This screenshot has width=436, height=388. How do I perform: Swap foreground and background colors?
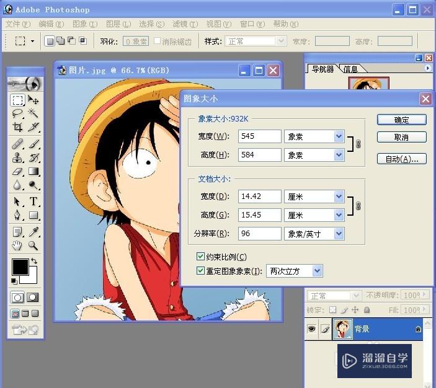(x=34, y=261)
